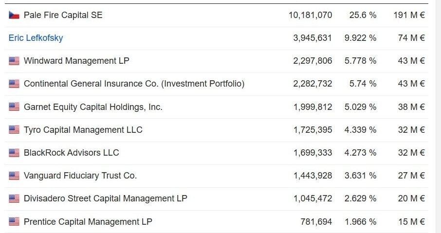Click the flag beside Tyro Capital Management LLC
This screenshot has height=233, width=441.
click(x=14, y=130)
